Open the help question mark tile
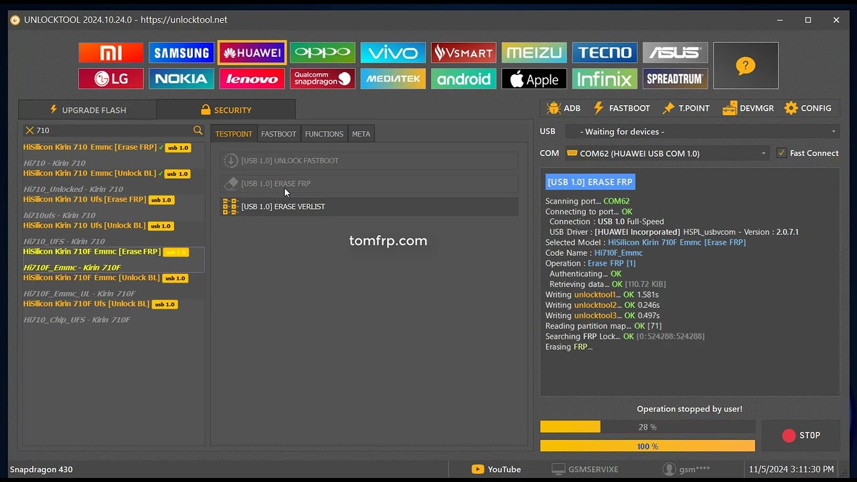Image resolution: width=857 pixels, height=482 pixels. coord(746,66)
